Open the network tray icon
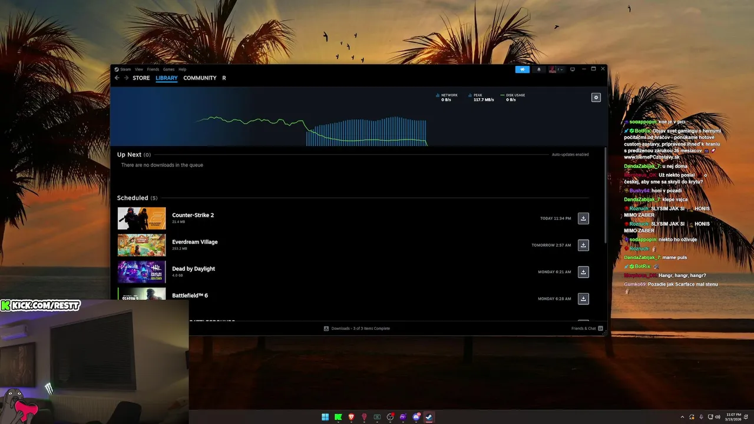The height and width of the screenshot is (424, 754). (x=710, y=417)
